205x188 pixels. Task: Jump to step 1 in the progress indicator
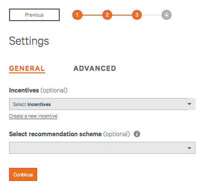[x=77, y=15]
